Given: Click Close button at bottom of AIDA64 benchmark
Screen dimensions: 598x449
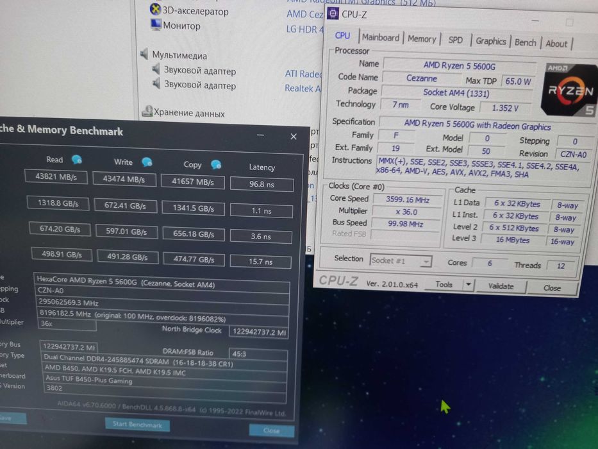Looking at the screenshot, I should click(x=271, y=430).
